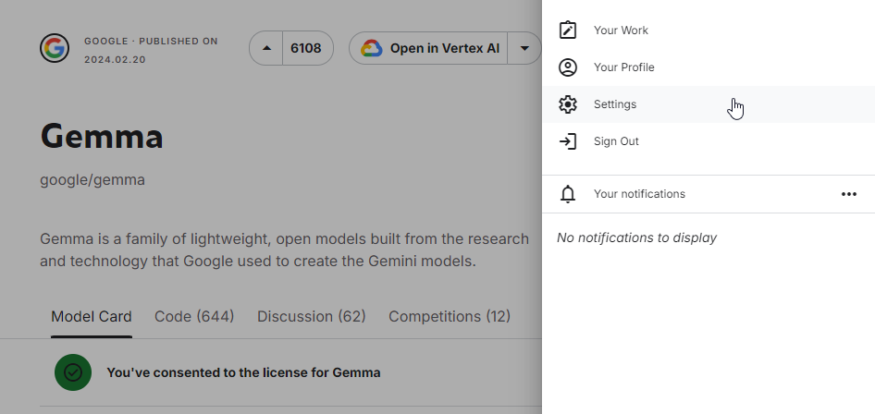Open Settings from the account menu
The width and height of the screenshot is (875, 414).
[x=709, y=104]
